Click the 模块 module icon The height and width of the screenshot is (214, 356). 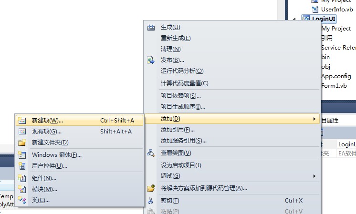click(x=22, y=189)
